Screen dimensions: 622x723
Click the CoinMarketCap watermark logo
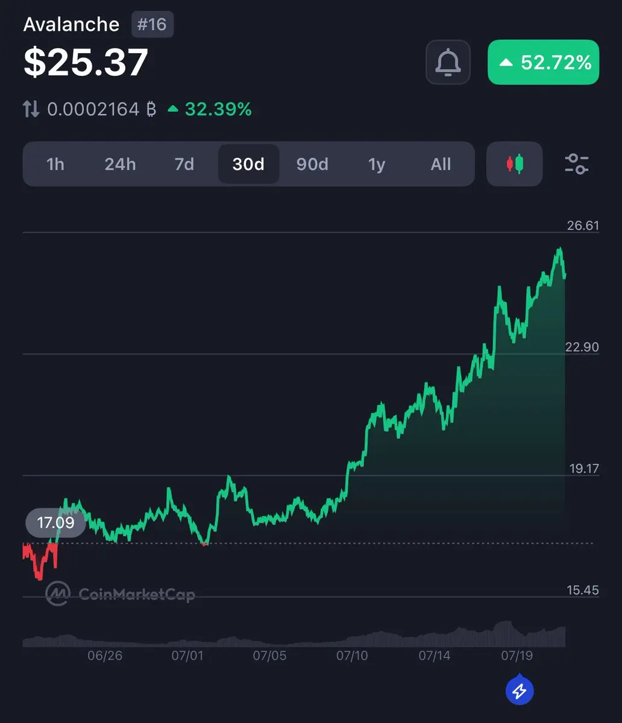pos(121,595)
